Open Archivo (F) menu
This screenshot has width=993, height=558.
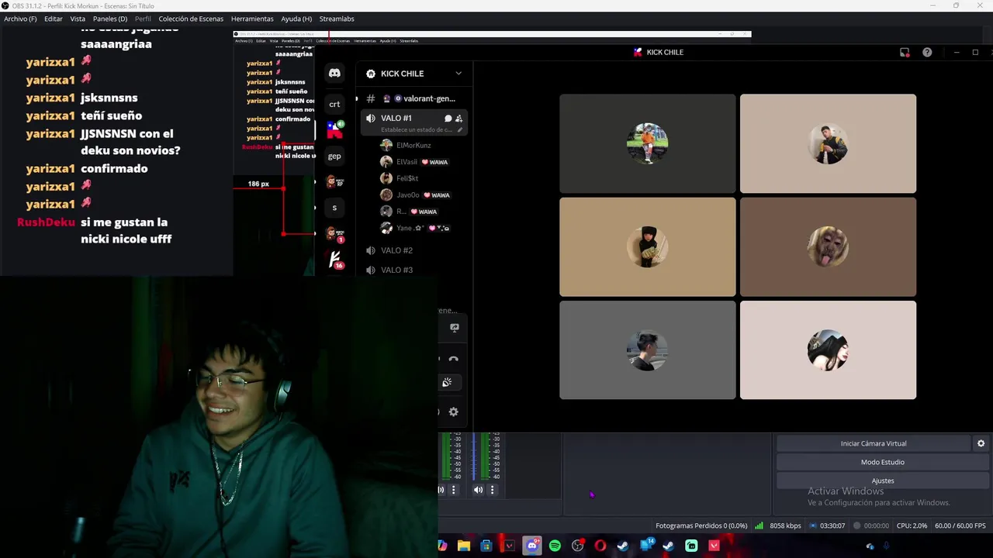pyautogui.click(x=20, y=19)
